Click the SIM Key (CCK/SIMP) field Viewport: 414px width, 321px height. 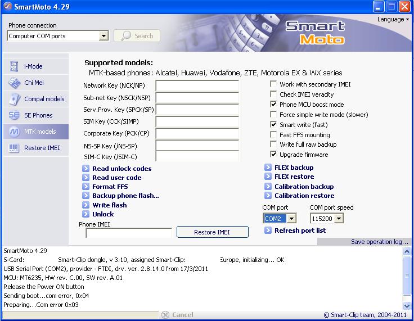(x=197, y=121)
